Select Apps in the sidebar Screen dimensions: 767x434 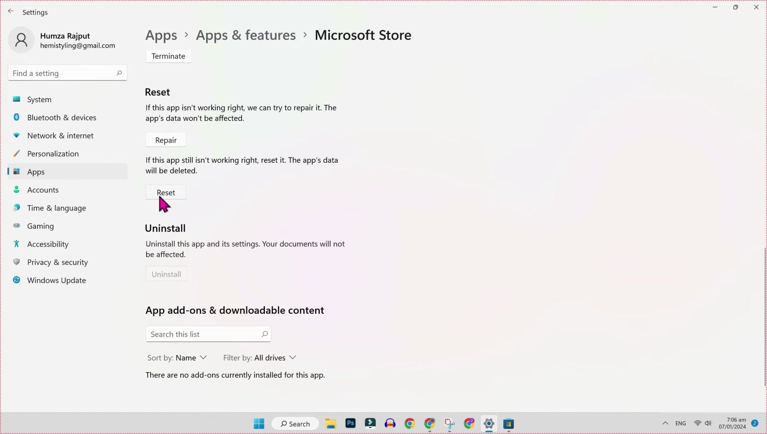(68, 172)
